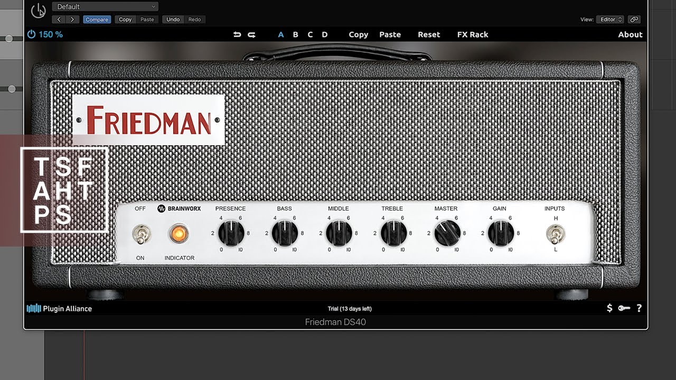
Task: Select settings bank A
Action: click(x=281, y=34)
